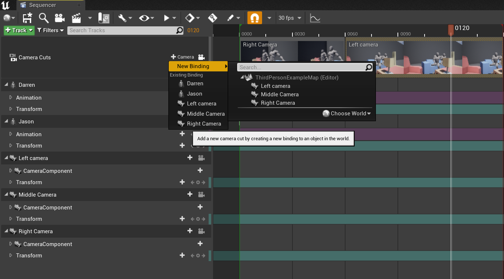
Task: Select Middle Camera from Existing Binding list
Action: (205, 114)
